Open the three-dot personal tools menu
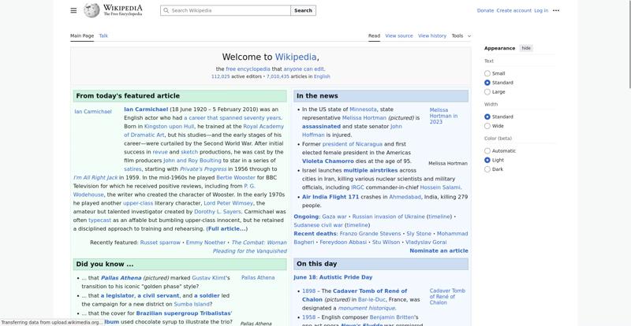This screenshot has height=326, width=631. [556, 10]
